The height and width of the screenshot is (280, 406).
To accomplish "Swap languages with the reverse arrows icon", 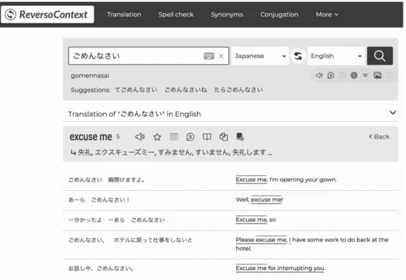I will [x=298, y=56].
